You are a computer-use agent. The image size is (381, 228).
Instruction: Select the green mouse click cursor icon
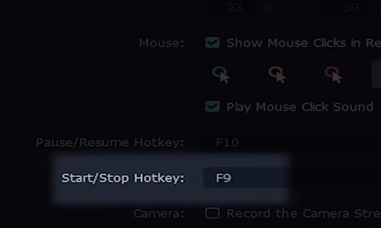pos(221,75)
